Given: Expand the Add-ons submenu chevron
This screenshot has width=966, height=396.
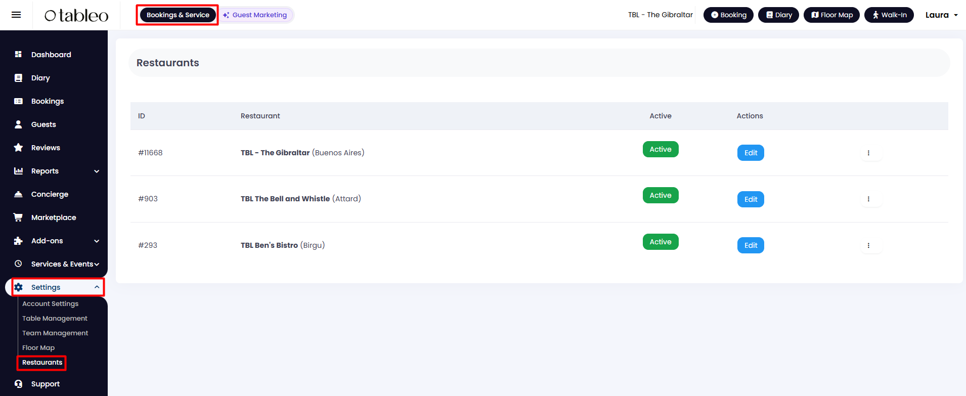Looking at the screenshot, I should click(x=97, y=241).
